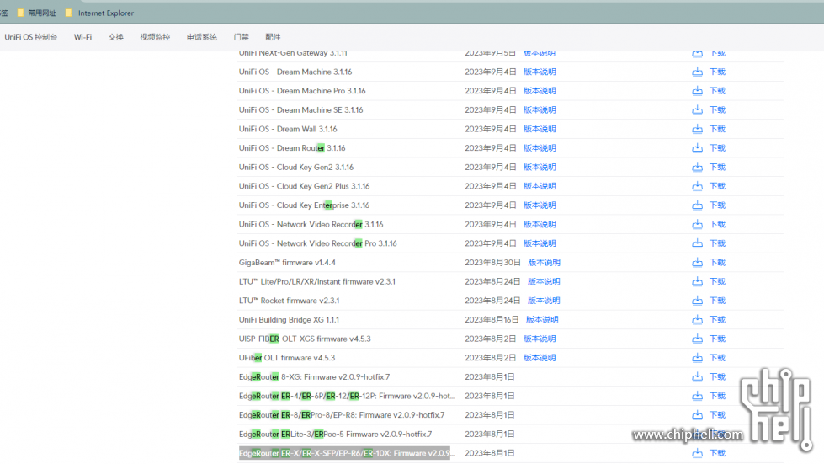Select 'UniFi OS - Network Video Recorder Pro 3.1.16' text
Viewport: 824px width, 464px height.
318,243
